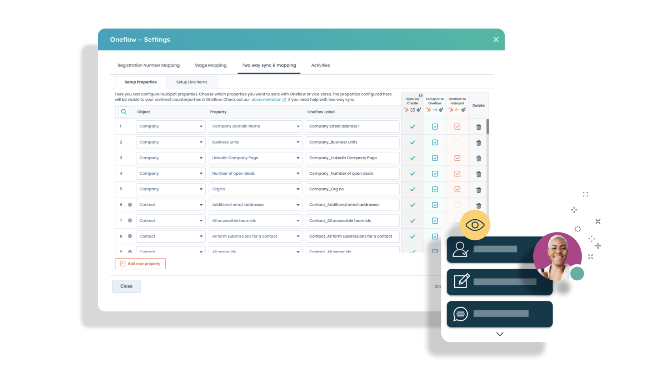Open All form submissions for a contact dropdown
The width and height of the screenshot is (665, 374).
pyautogui.click(x=255, y=236)
